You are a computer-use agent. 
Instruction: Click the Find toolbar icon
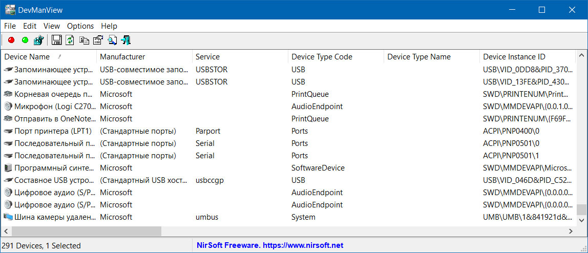click(x=112, y=40)
